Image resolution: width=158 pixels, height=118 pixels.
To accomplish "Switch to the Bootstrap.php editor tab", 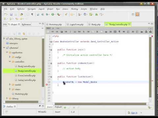I will 55,25.
